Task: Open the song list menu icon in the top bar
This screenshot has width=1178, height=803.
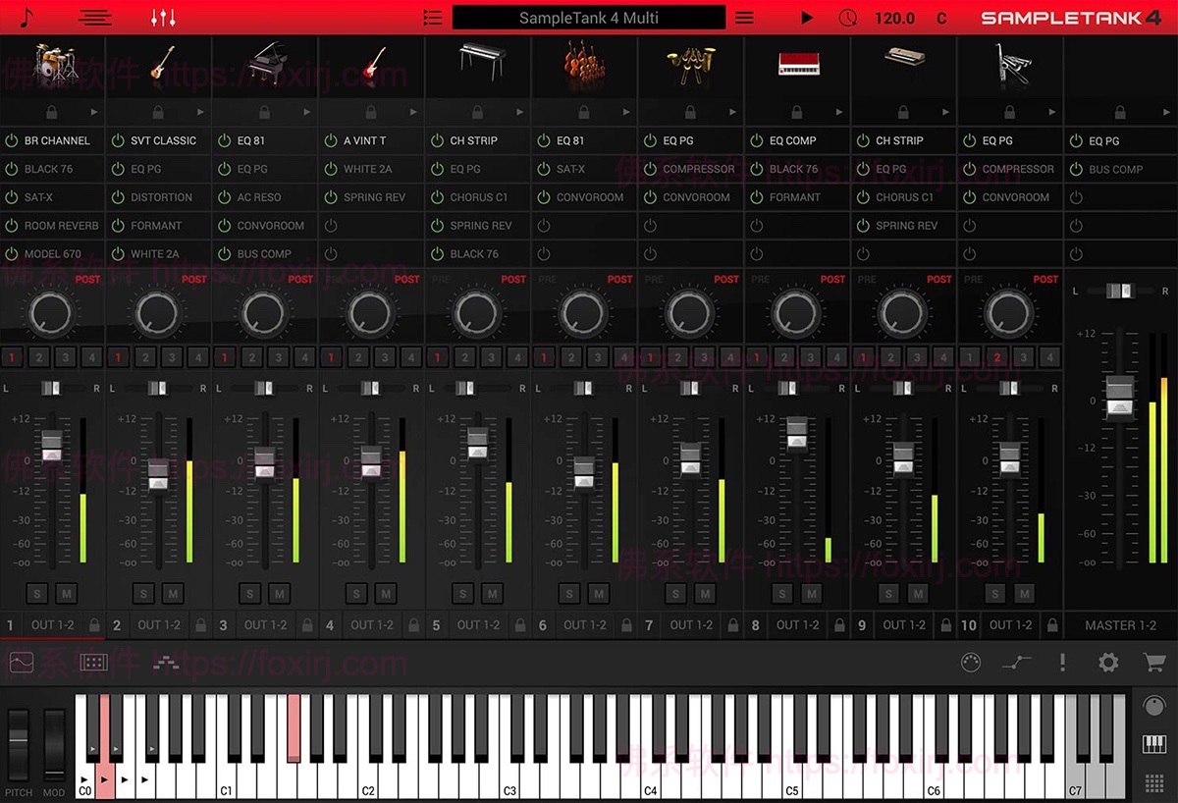Action: tap(433, 17)
